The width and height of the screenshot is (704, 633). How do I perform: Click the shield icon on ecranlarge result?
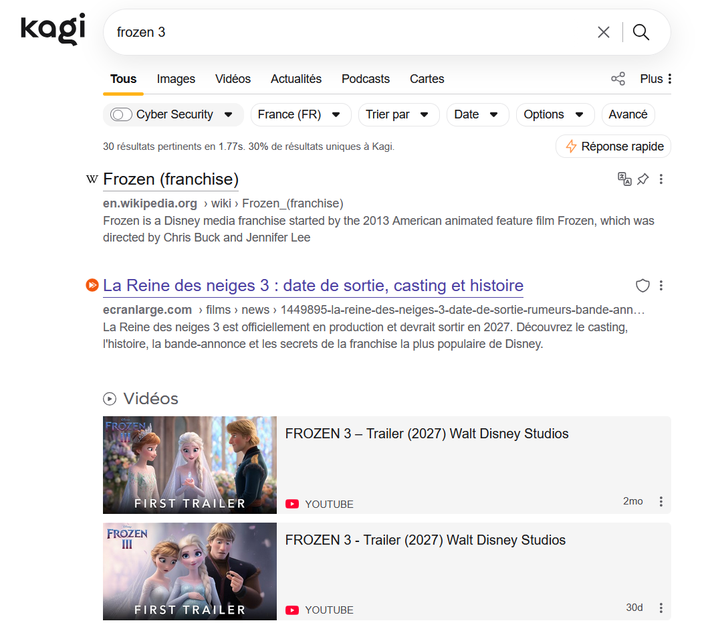[642, 286]
